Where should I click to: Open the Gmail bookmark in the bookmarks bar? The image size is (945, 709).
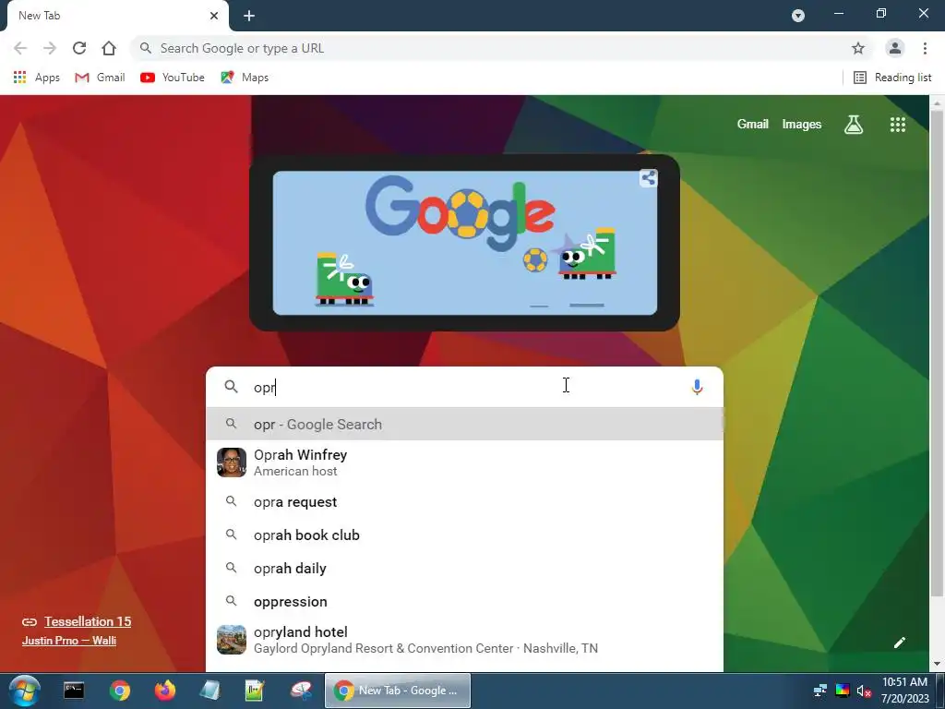pyautogui.click(x=100, y=78)
